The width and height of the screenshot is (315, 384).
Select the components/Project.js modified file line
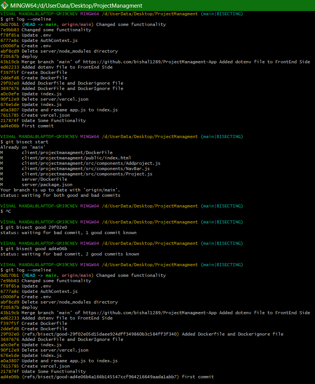coord(76,174)
